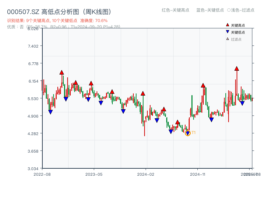Screen dimensions: 280x210
Task: Click the orange T1 text label
Action: click(x=194, y=133)
